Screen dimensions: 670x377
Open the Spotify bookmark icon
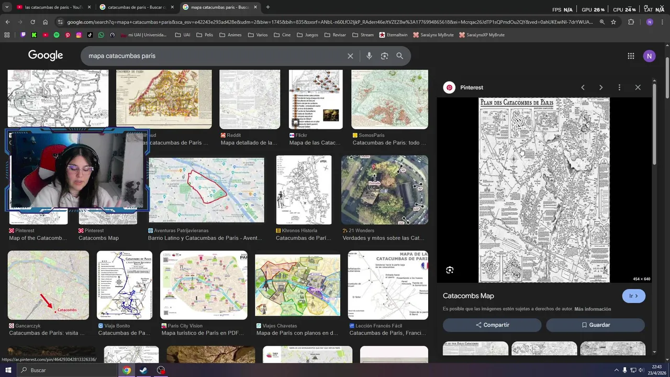57,35
